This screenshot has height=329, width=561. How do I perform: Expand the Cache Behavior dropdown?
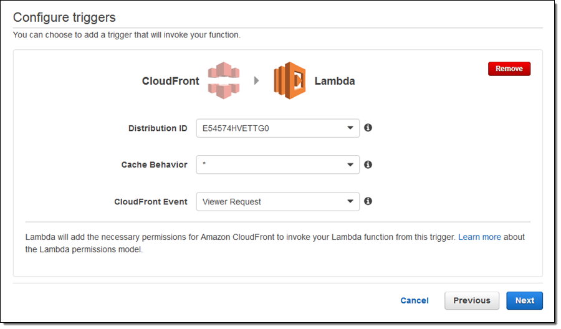pos(277,165)
